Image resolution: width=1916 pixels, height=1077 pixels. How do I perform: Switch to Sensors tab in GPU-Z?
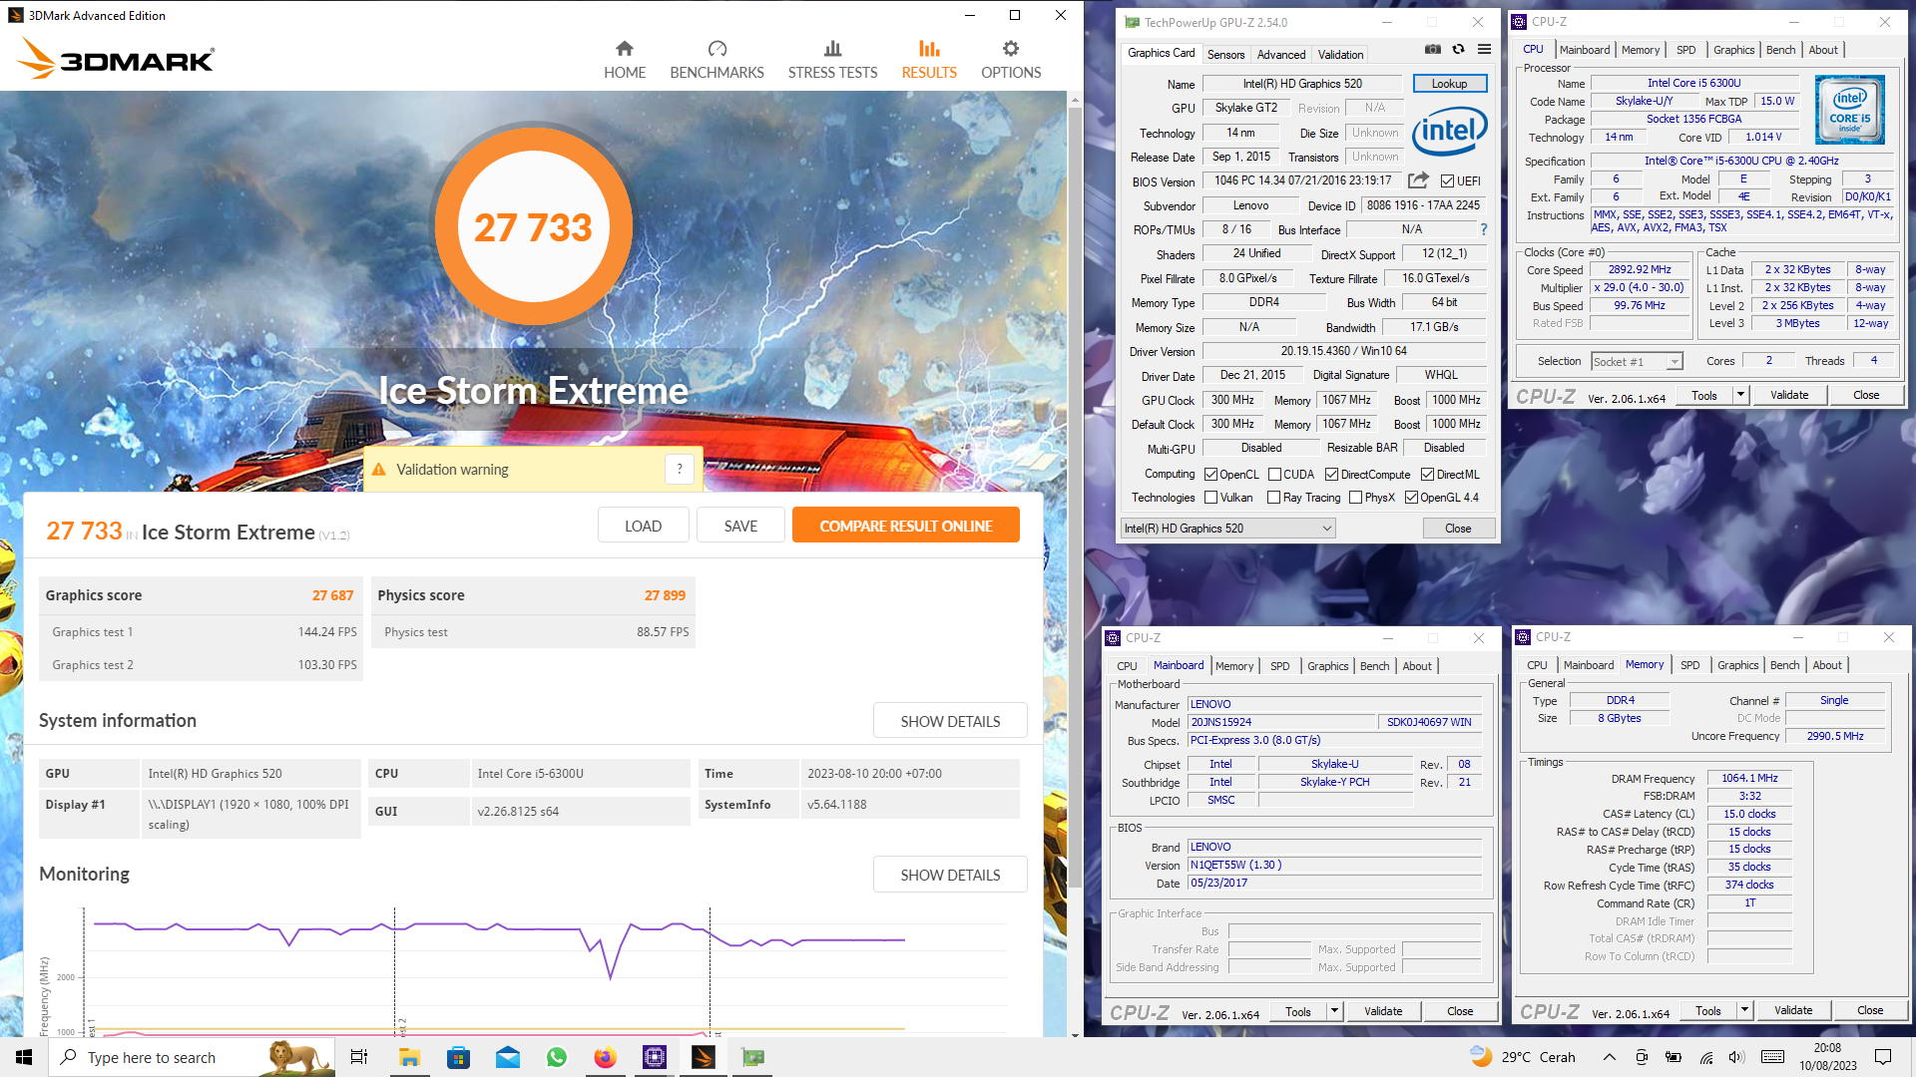[x=1225, y=55]
